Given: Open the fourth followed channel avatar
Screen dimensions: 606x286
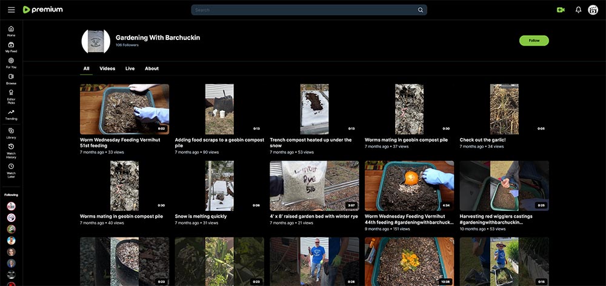Looking at the screenshot, I should (x=11, y=241).
